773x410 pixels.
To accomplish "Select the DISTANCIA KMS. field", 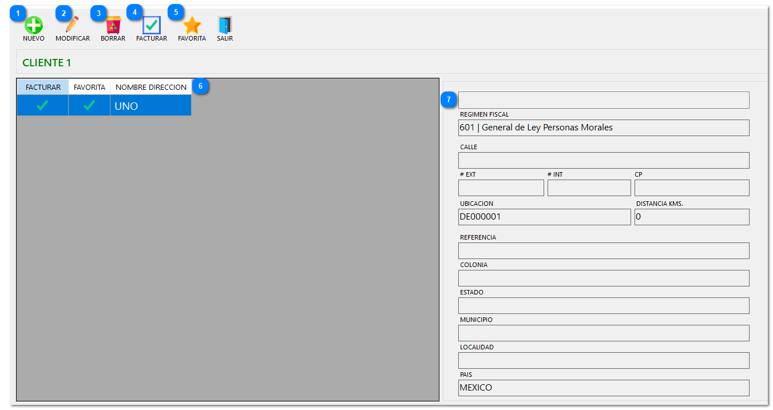I will tap(691, 217).
